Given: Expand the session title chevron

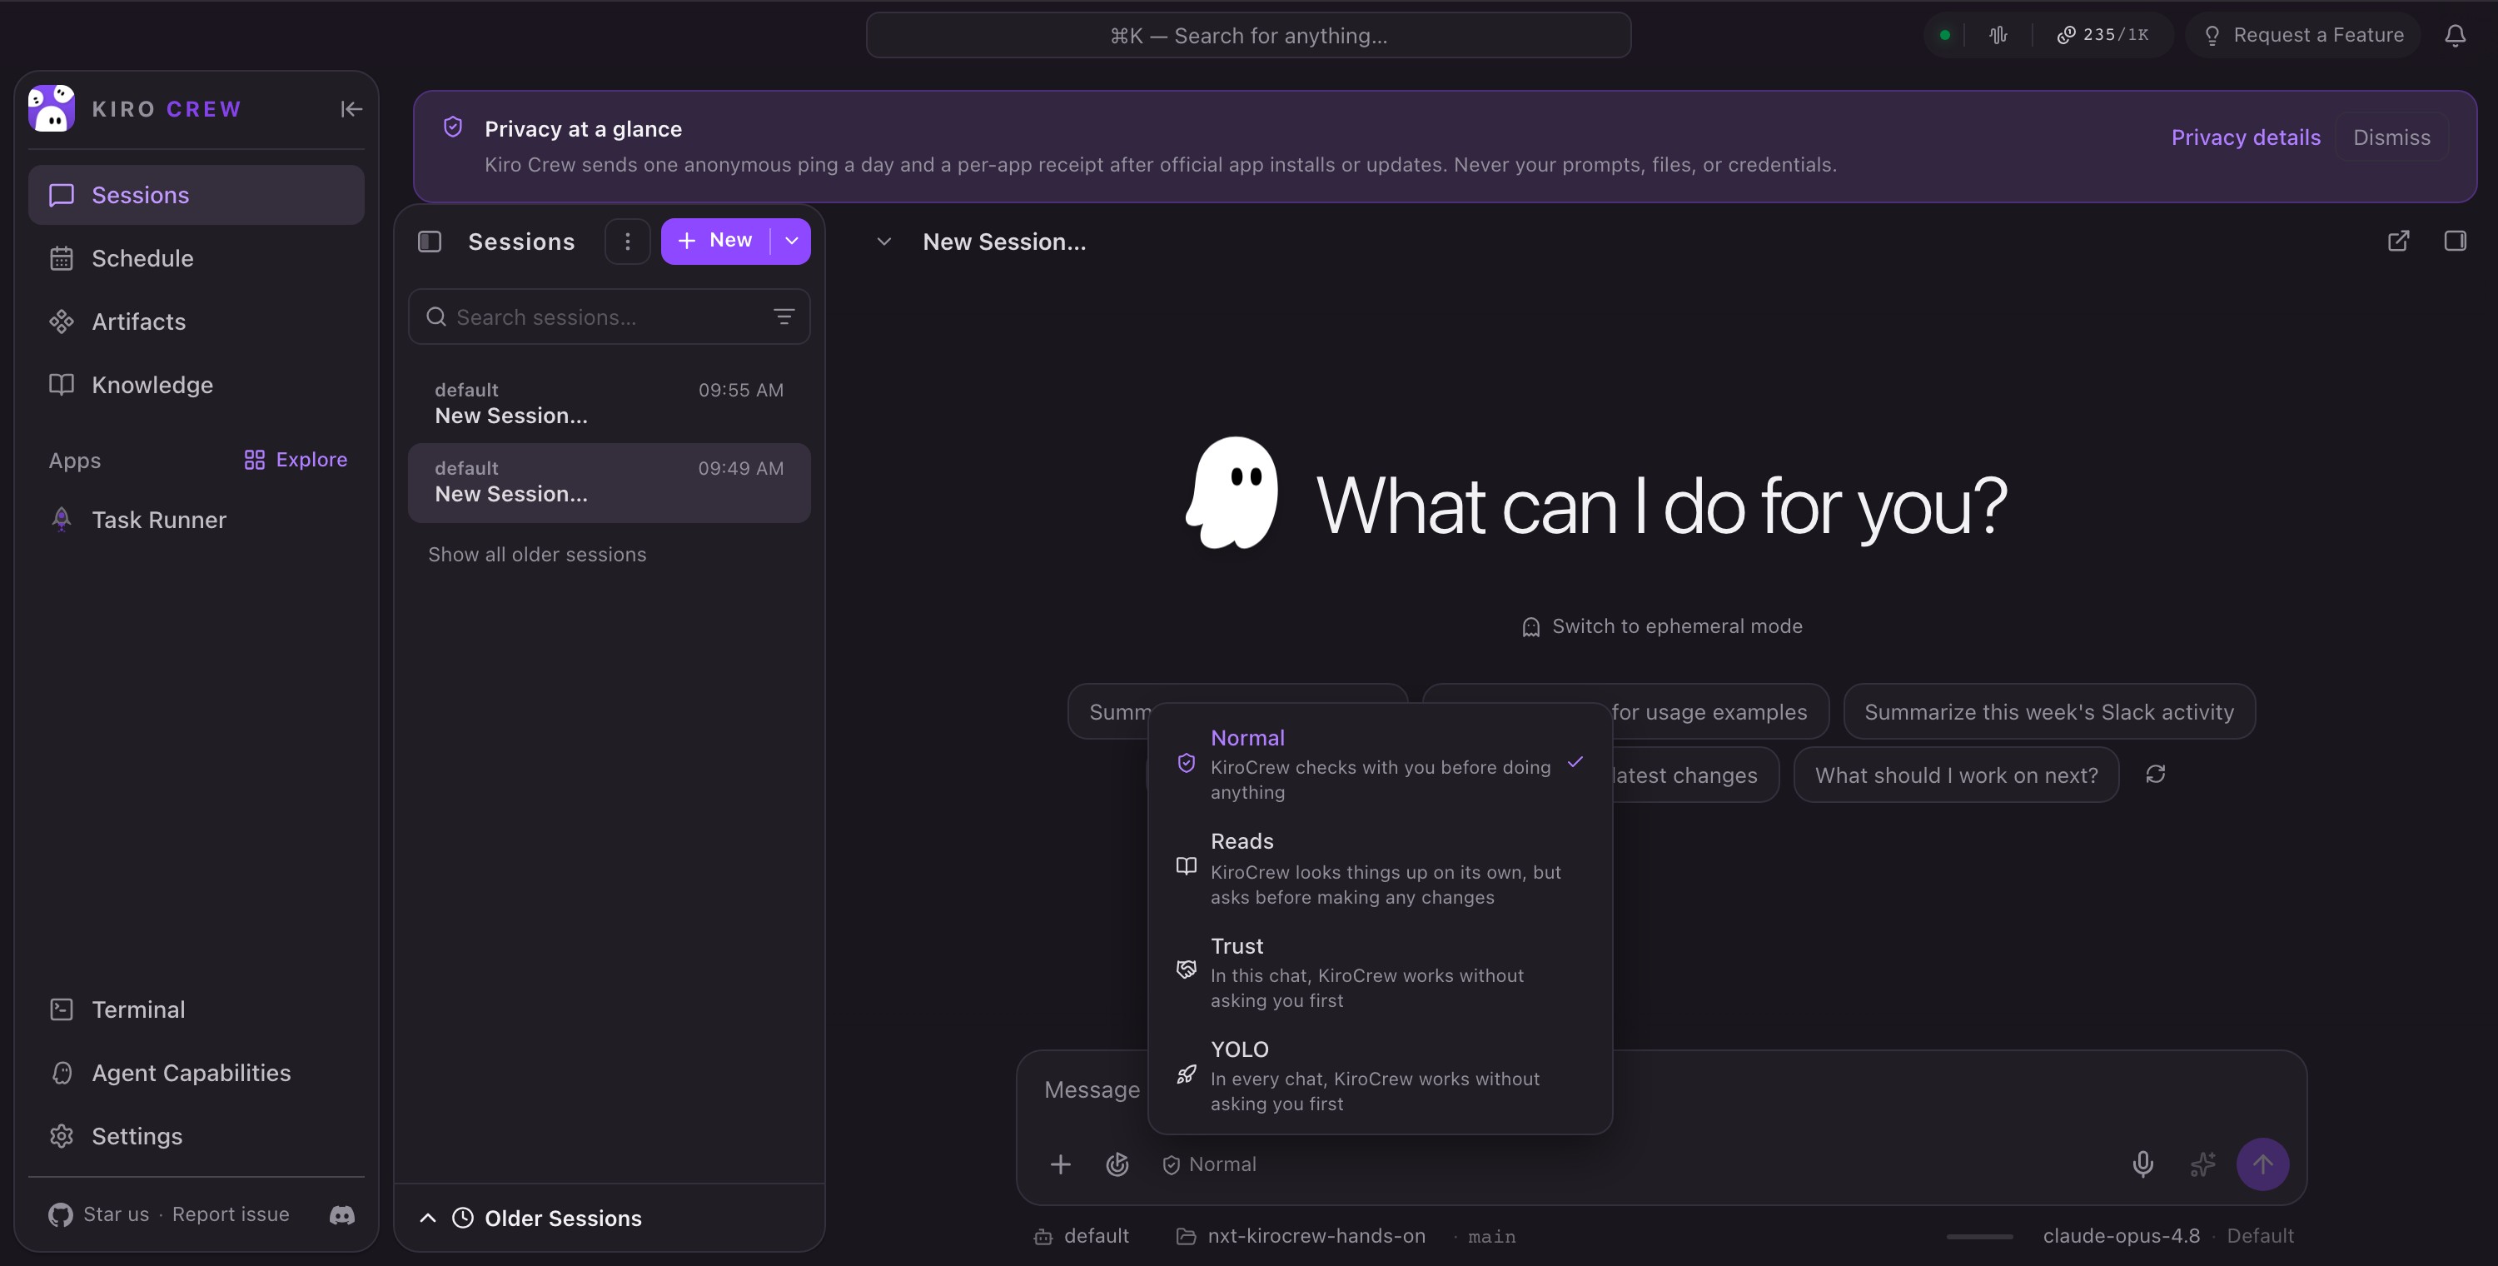Looking at the screenshot, I should point(883,242).
